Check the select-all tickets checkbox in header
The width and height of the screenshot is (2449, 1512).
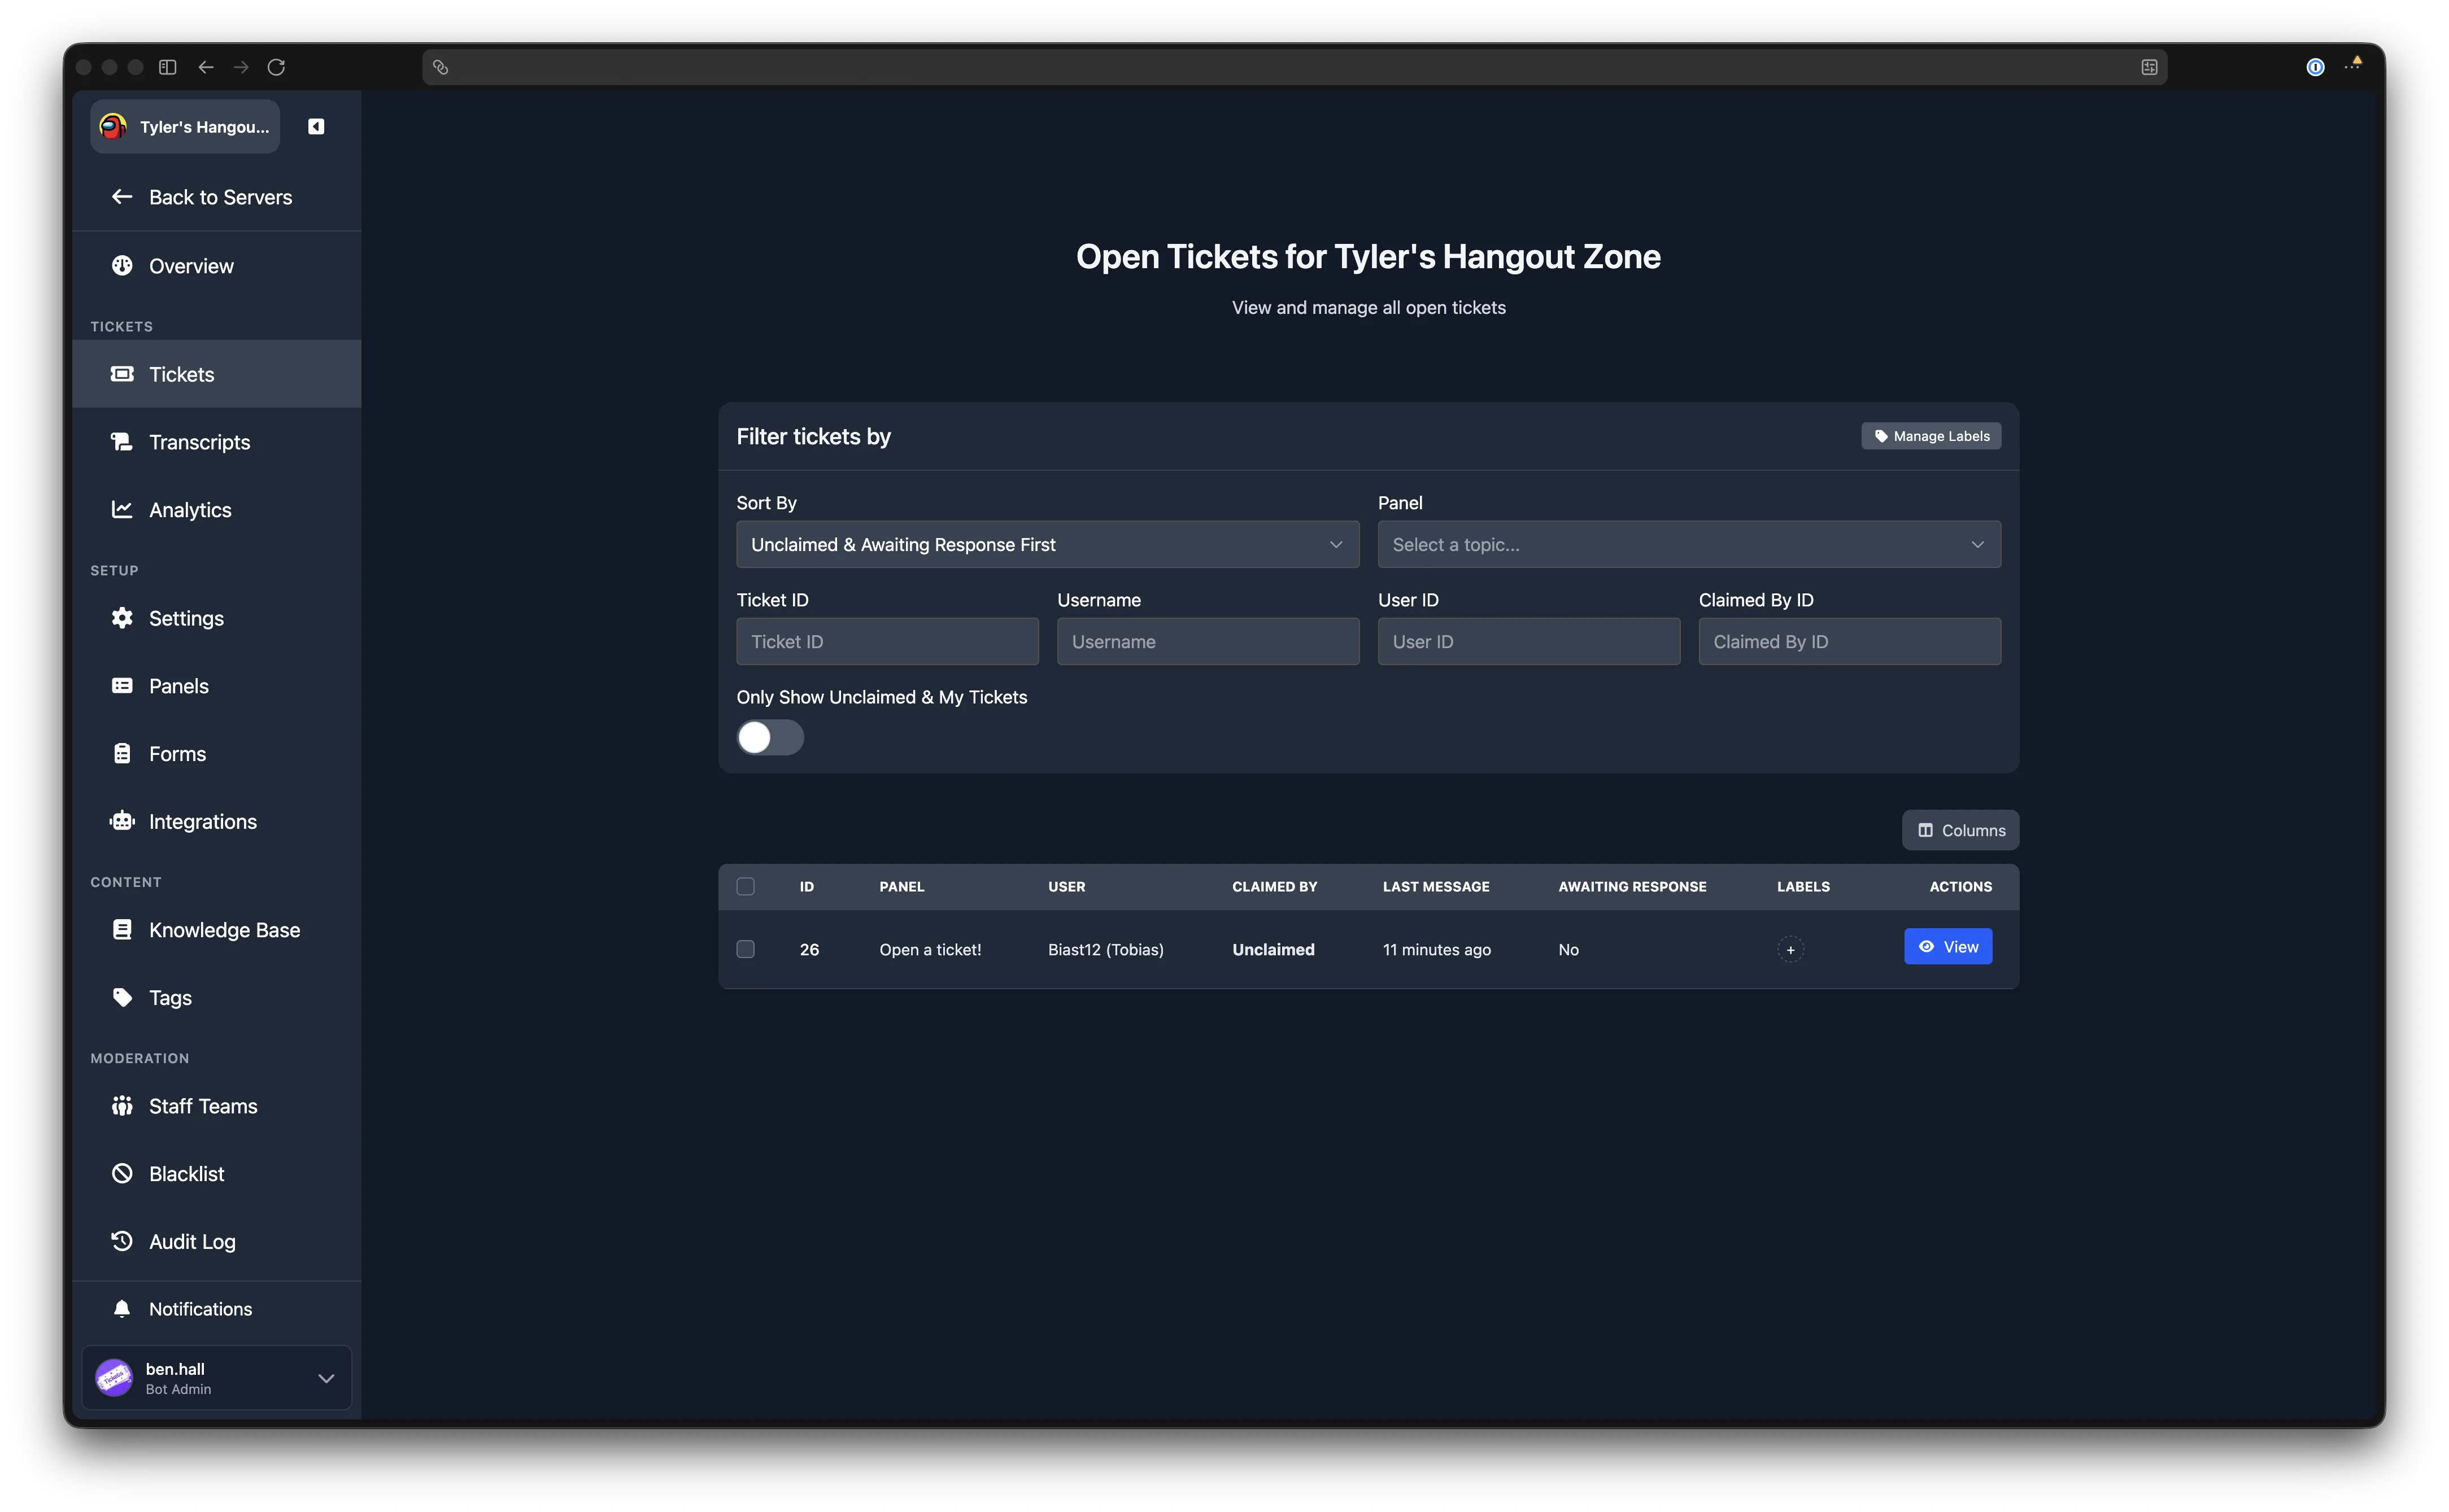746,886
